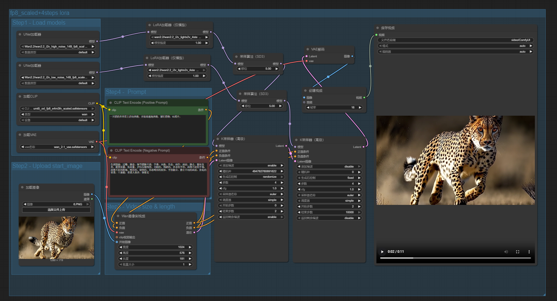557x301 pixels.
Task: Open the low_noise UNet model name selector
Action: pyautogui.click(x=58, y=77)
